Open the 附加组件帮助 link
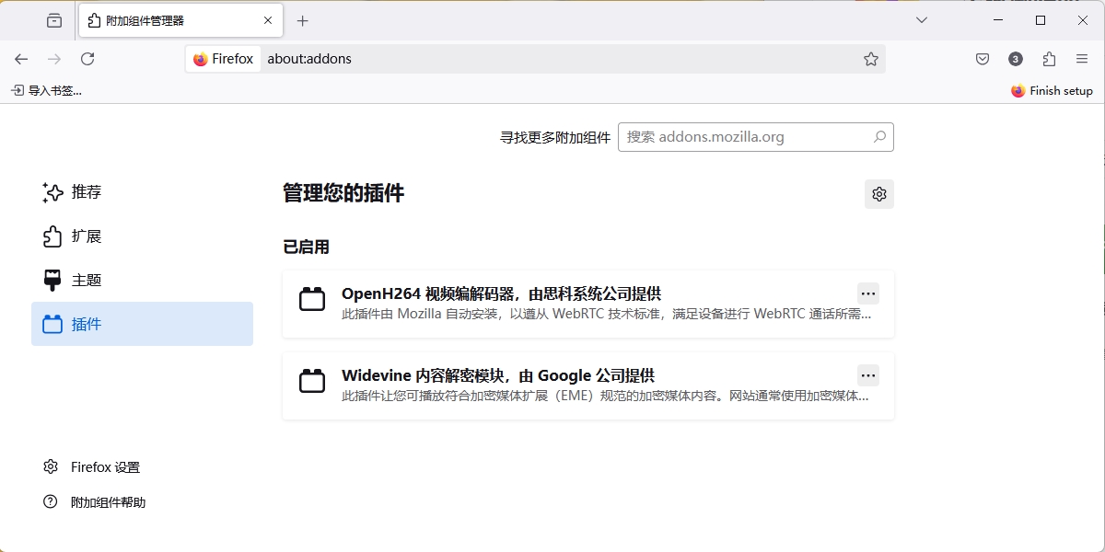The width and height of the screenshot is (1105, 552). click(x=108, y=502)
